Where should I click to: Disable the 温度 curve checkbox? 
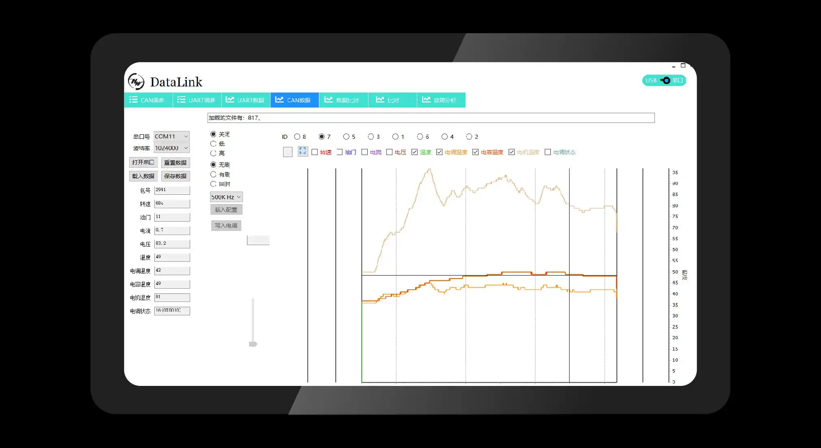[415, 152]
